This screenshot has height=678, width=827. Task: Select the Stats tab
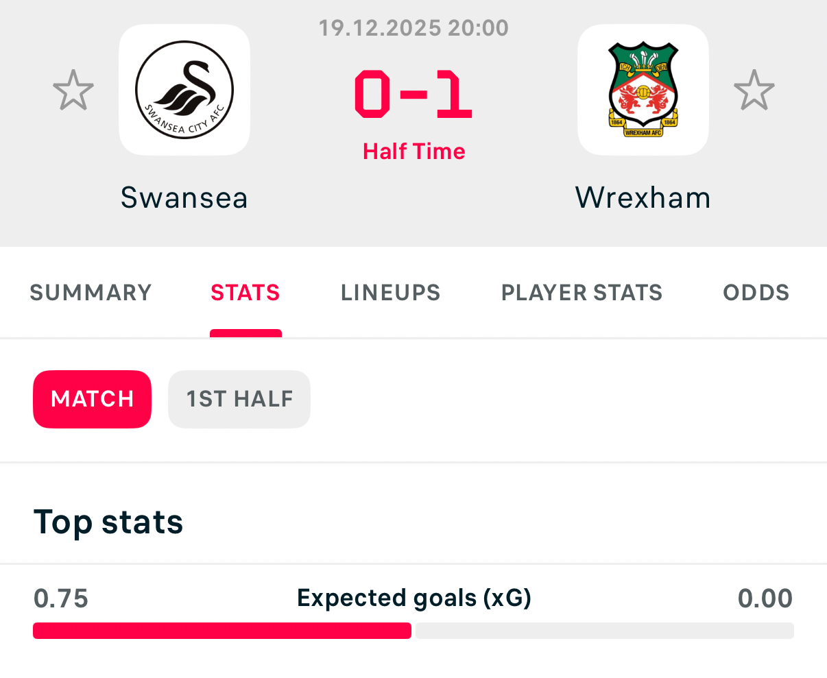pyautogui.click(x=245, y=293)
